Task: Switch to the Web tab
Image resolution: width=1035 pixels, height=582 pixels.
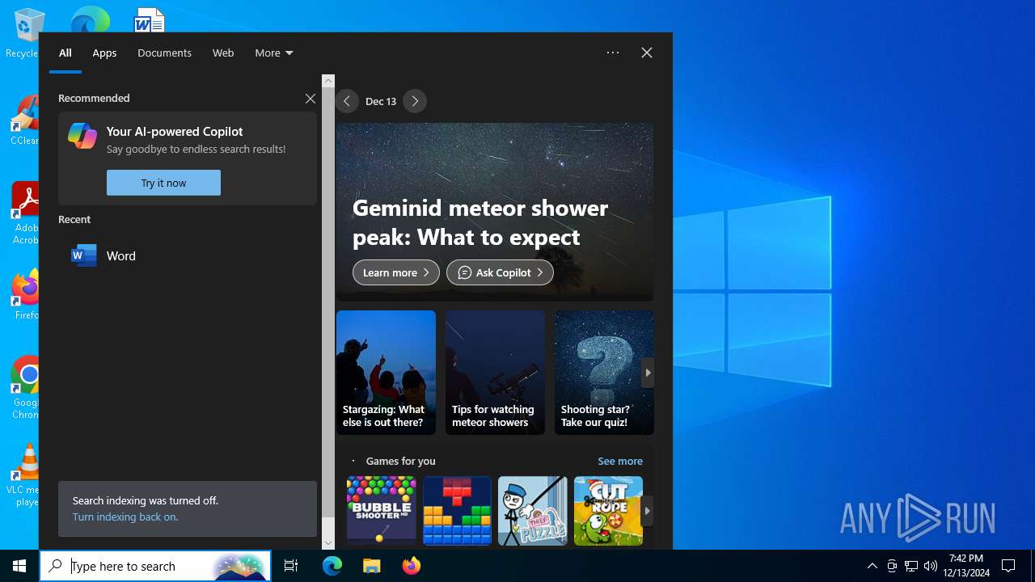Action: (223, 53)
